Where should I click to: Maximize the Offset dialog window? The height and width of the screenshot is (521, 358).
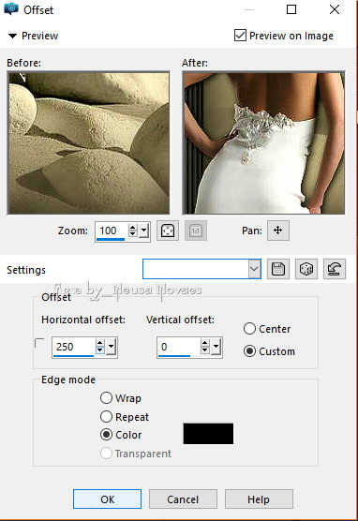click(x=291, y=9)
